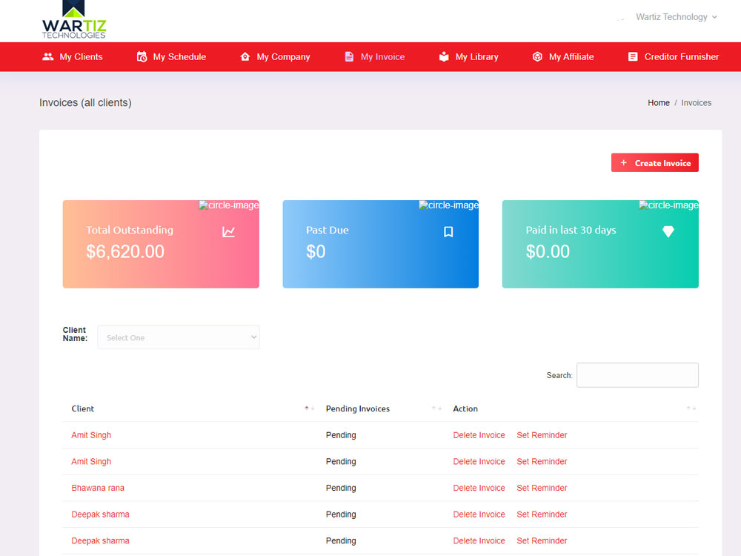The height and width of the screenshot is (556, 741).
Task: Click the Past Due $0 amount
Action: pyautogui.click(x=316, y=251)
